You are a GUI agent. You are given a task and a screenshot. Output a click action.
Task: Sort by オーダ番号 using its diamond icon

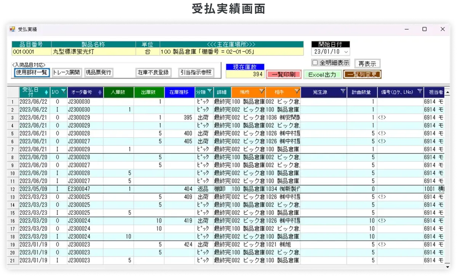pos(99,92)
